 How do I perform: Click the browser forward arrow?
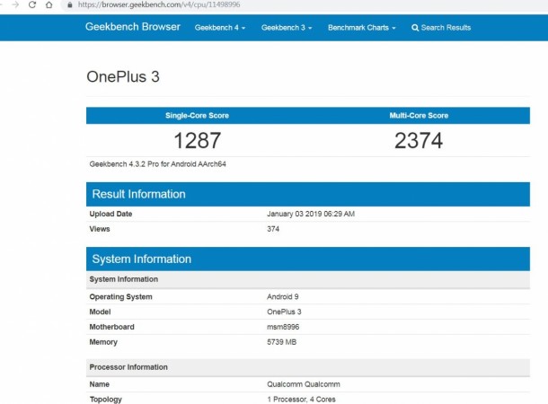point(15,4)
